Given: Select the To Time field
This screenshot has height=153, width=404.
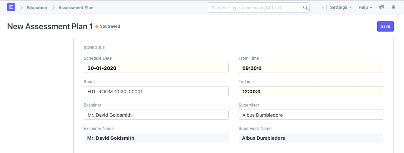Looking at the screenshot, I should coord(311,91).
